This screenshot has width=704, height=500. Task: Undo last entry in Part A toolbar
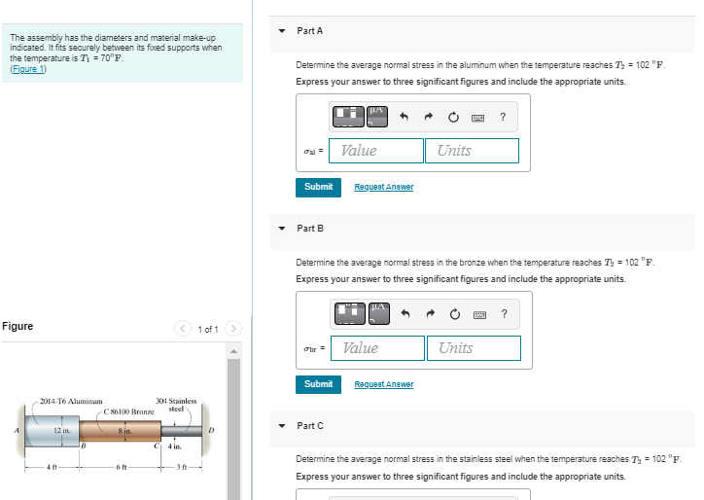[405, 117]
